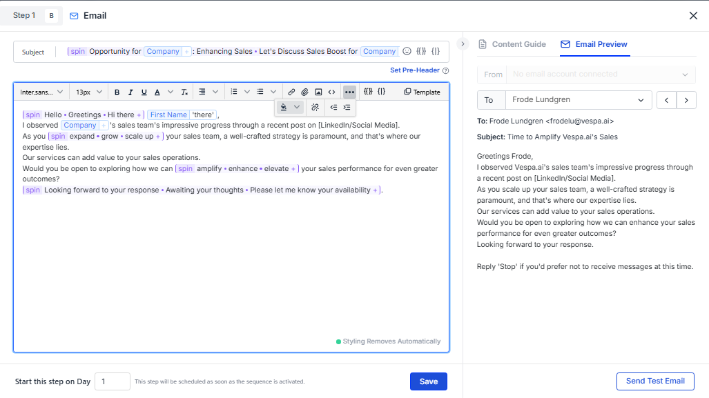Expand bullet list style dropdown
The height and width of the screenshot is (398, 709).
(273, 92)
